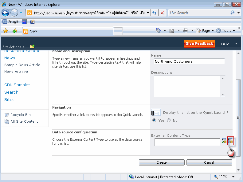The image size is (243, 182).
Task: Click the check External Content Type icon
Action: (x=224, y=141)
